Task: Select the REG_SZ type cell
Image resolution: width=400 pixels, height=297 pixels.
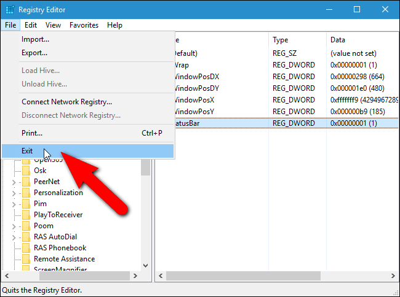Action: tap(285, 53)
